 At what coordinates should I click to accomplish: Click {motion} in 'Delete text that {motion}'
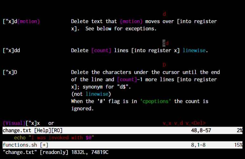point(131,21)
